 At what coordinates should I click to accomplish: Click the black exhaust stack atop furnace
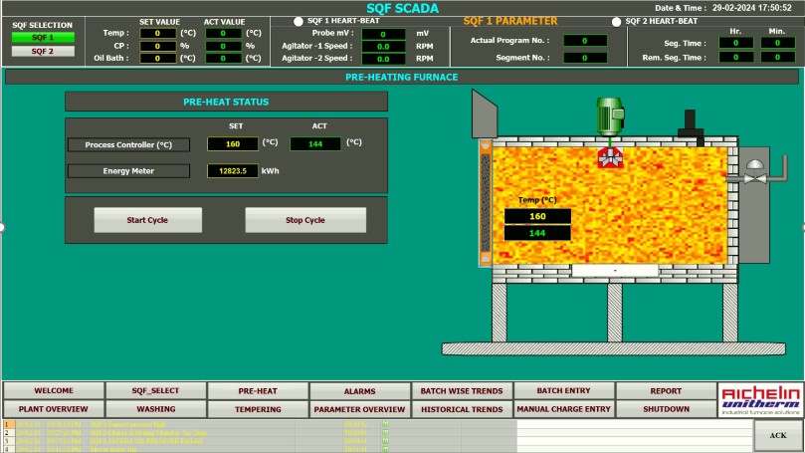coord(690,122)
